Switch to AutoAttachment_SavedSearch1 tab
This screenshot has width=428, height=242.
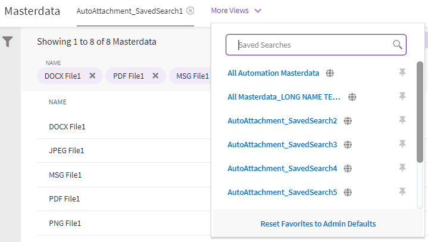click(x=130, y=11)
